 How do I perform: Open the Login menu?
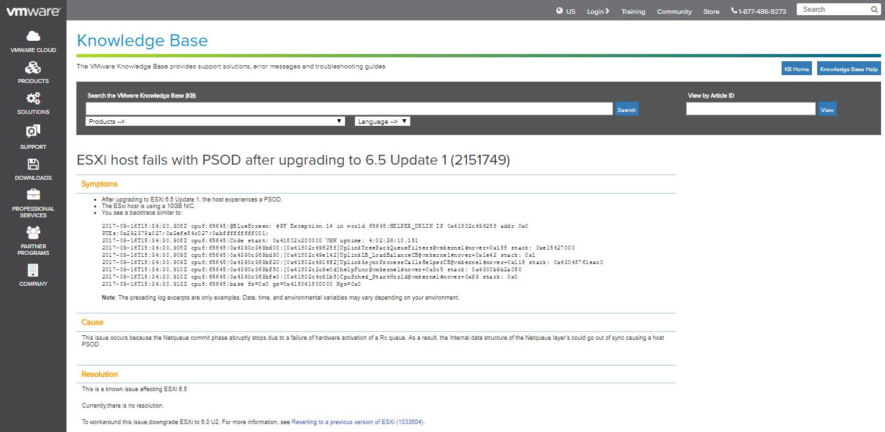click(x=598, y=11)
